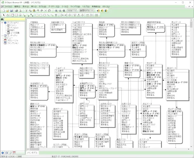Select the straight line drawing tool
The image size is (194, 158).
(48, 15)
